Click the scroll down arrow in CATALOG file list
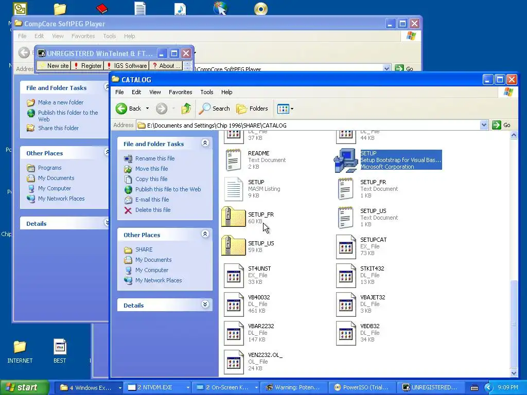Image resolution: width=527 pixels, height=395 pixels. 514,373
